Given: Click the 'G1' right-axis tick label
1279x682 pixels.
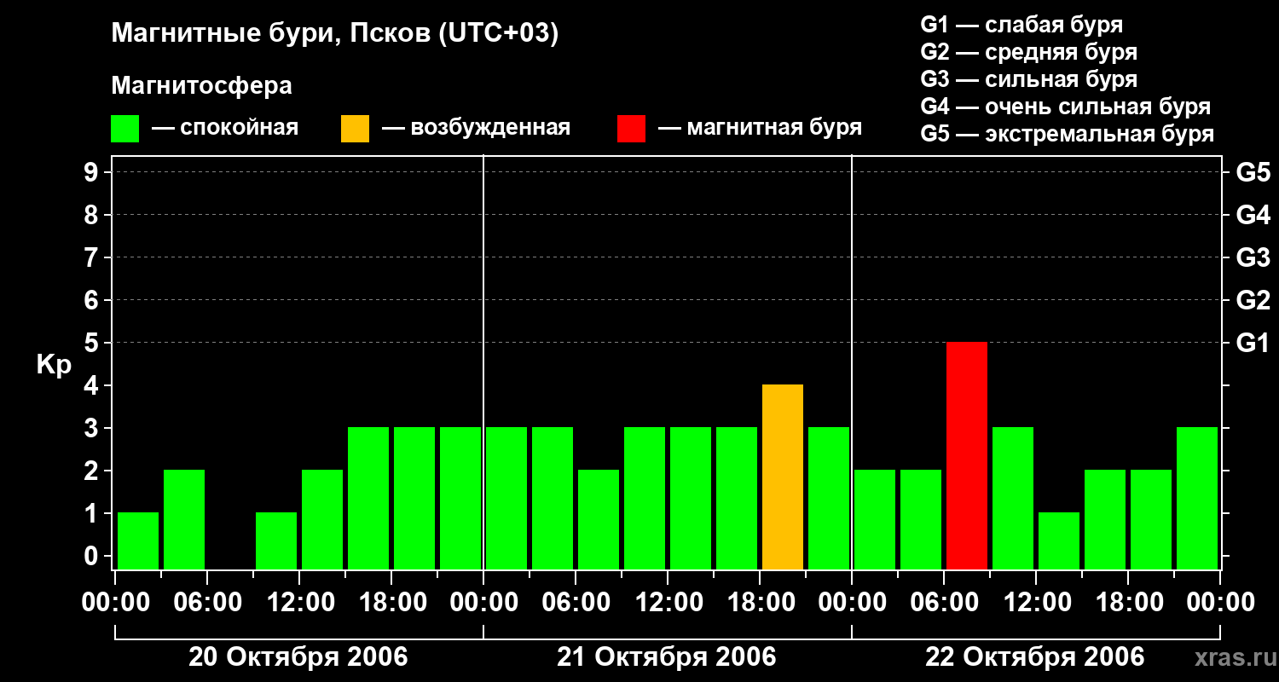Looking at the screenshot, I should coord(1253,343).
